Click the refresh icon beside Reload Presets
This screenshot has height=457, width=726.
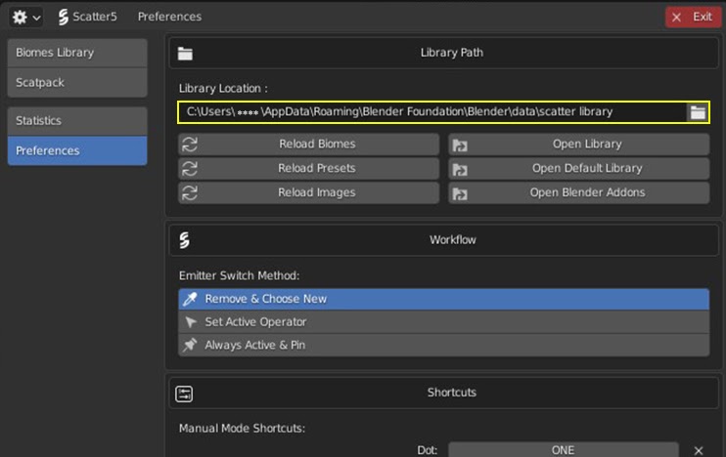[190, 168]
